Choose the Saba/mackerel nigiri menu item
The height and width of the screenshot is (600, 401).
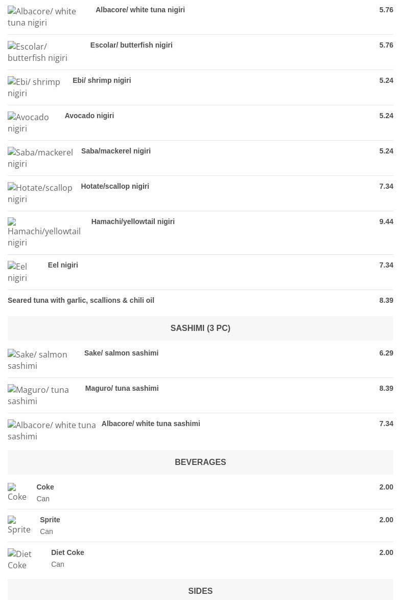point(116,151)
